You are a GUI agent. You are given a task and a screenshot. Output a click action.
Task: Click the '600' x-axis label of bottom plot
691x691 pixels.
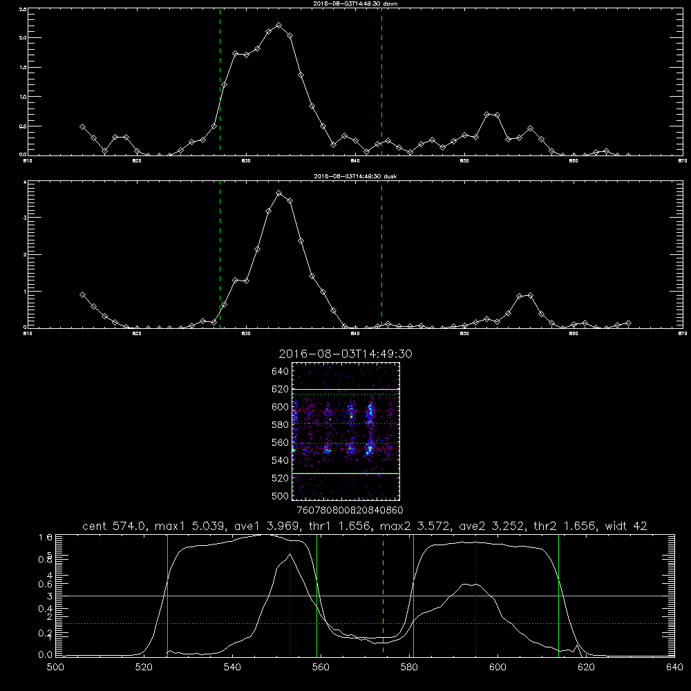pyautogui.click(x=498, y=668)
